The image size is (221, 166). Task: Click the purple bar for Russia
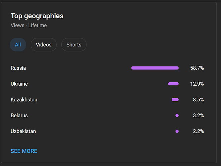pos(155,68)
